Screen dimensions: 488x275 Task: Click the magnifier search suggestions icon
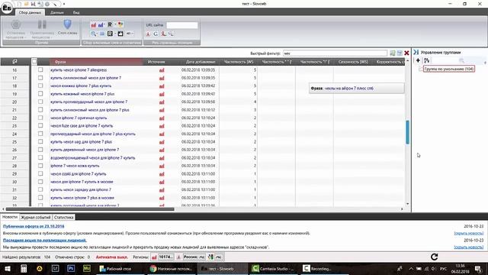pyautogui.click(x=93, y=34)
